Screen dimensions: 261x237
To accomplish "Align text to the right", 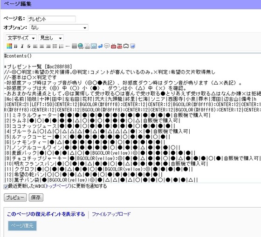I will pyautogui.click(x=48, y=46).
